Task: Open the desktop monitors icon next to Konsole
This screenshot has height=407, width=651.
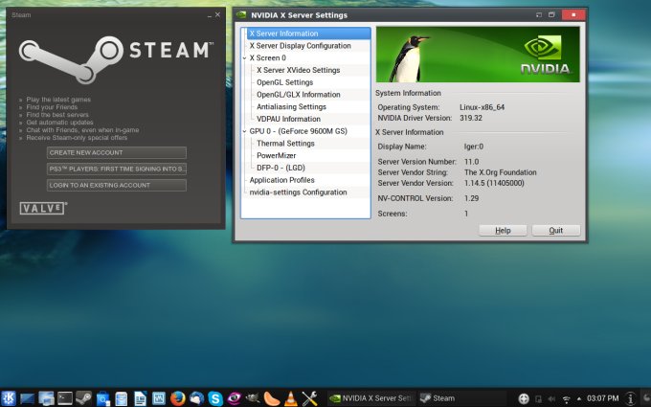Action: (x=46, y=398)
